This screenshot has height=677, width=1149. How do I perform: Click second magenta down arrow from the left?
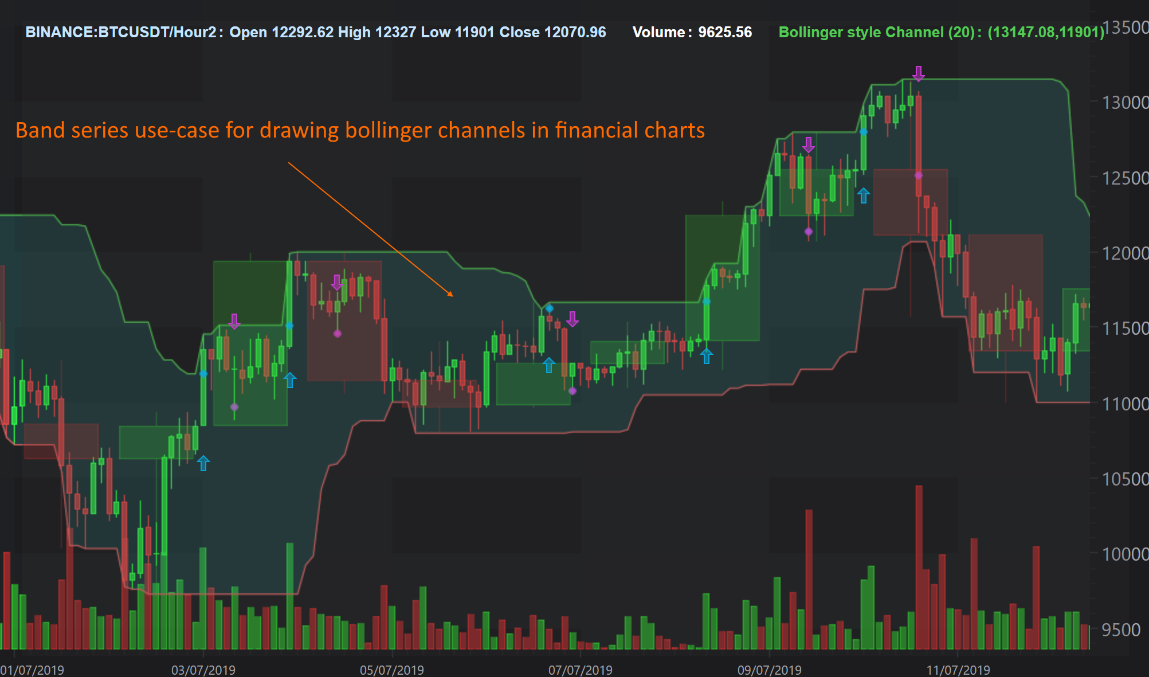337,282
